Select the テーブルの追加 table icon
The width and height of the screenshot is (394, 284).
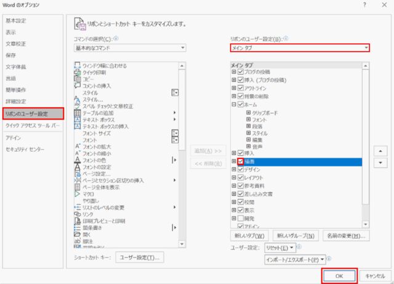click(78, 113)
